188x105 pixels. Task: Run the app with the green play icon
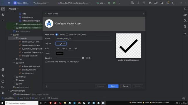pyautogui.click(x=109, y=3)
